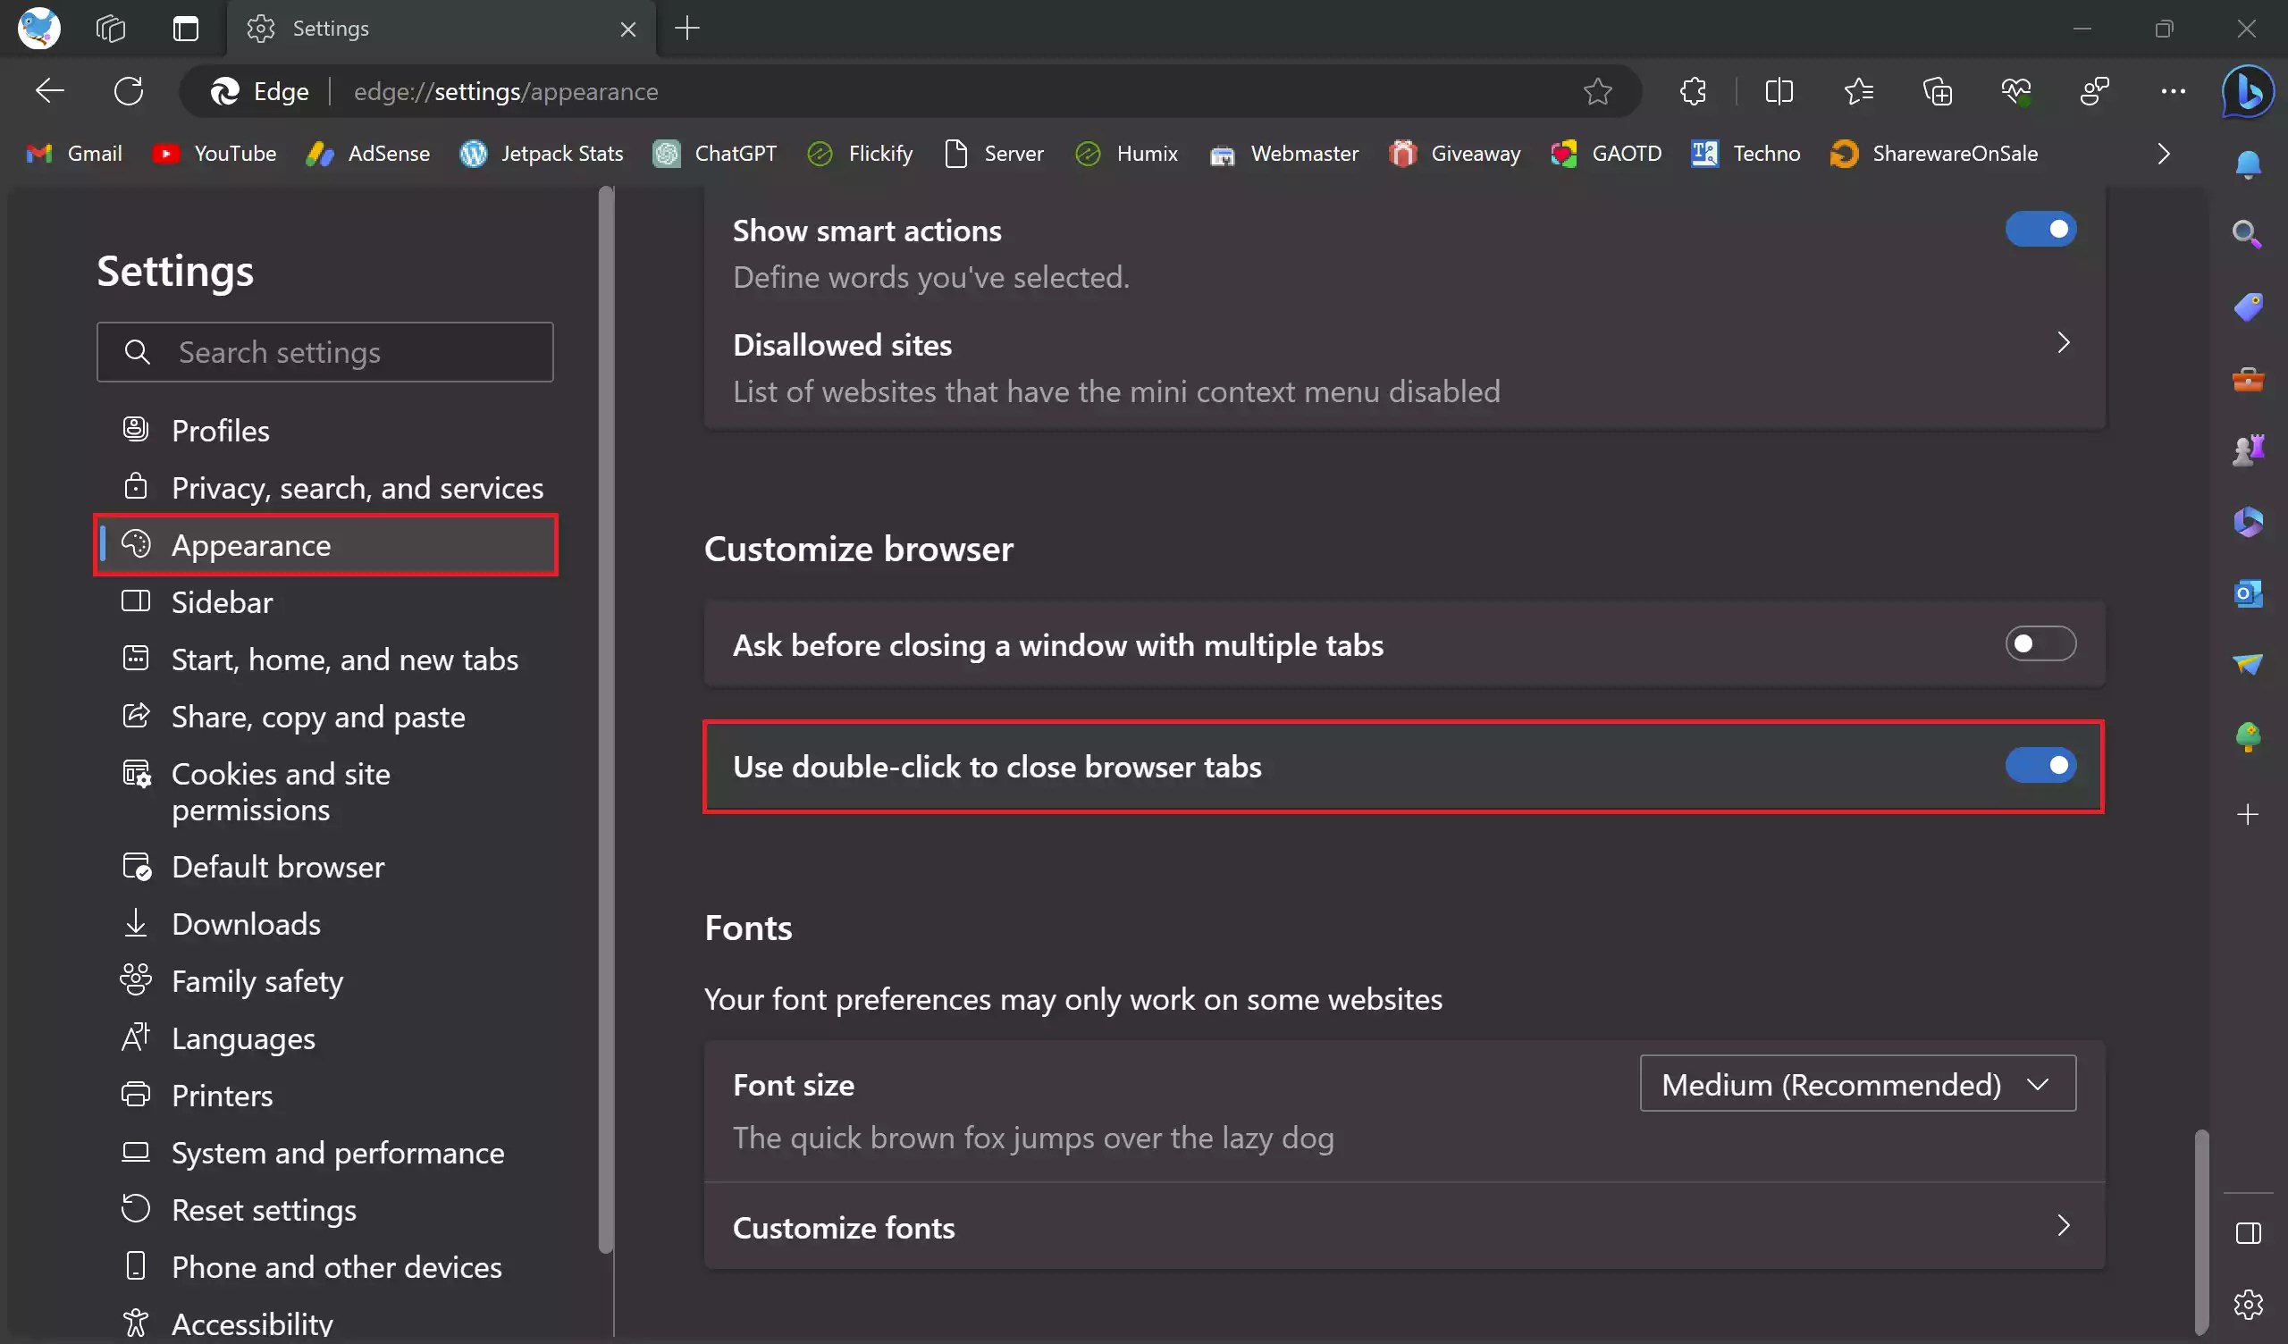Open Browser essentials heart icon

coord(2016,91)
